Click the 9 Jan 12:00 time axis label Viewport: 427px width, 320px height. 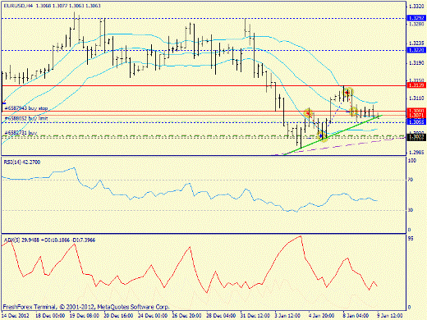coord(390,315)
